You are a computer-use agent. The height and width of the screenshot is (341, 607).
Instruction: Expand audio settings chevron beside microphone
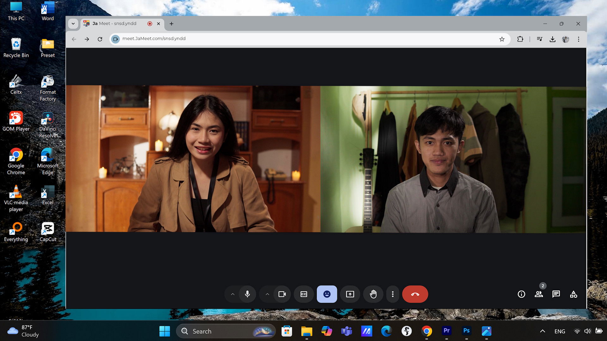(233, 294)
